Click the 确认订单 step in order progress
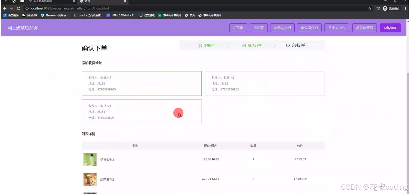Image resolution: width=409 pixels, height=194 pixels. point(252,45)
